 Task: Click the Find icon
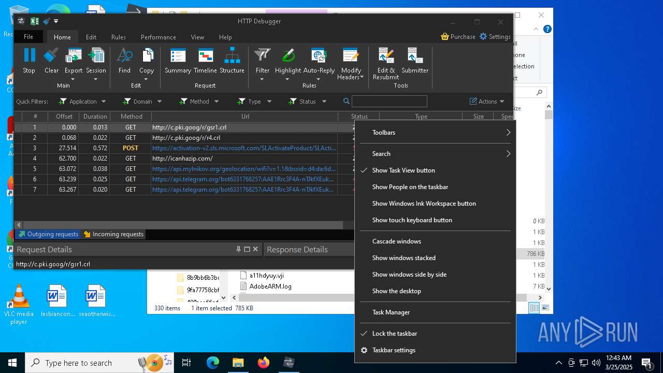pos(124,55)
